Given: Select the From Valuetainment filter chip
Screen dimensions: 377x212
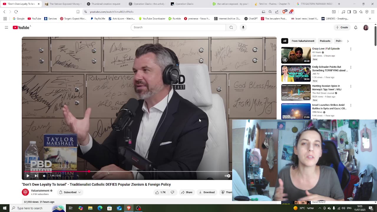Looking at the screenshot, I should [303, 41].
